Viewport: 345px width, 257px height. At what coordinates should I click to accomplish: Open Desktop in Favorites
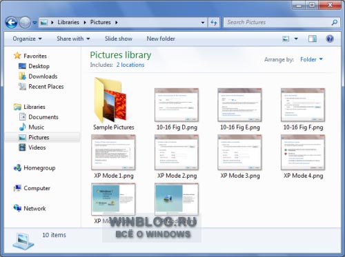pyautogui.click(x=39, y=66)
